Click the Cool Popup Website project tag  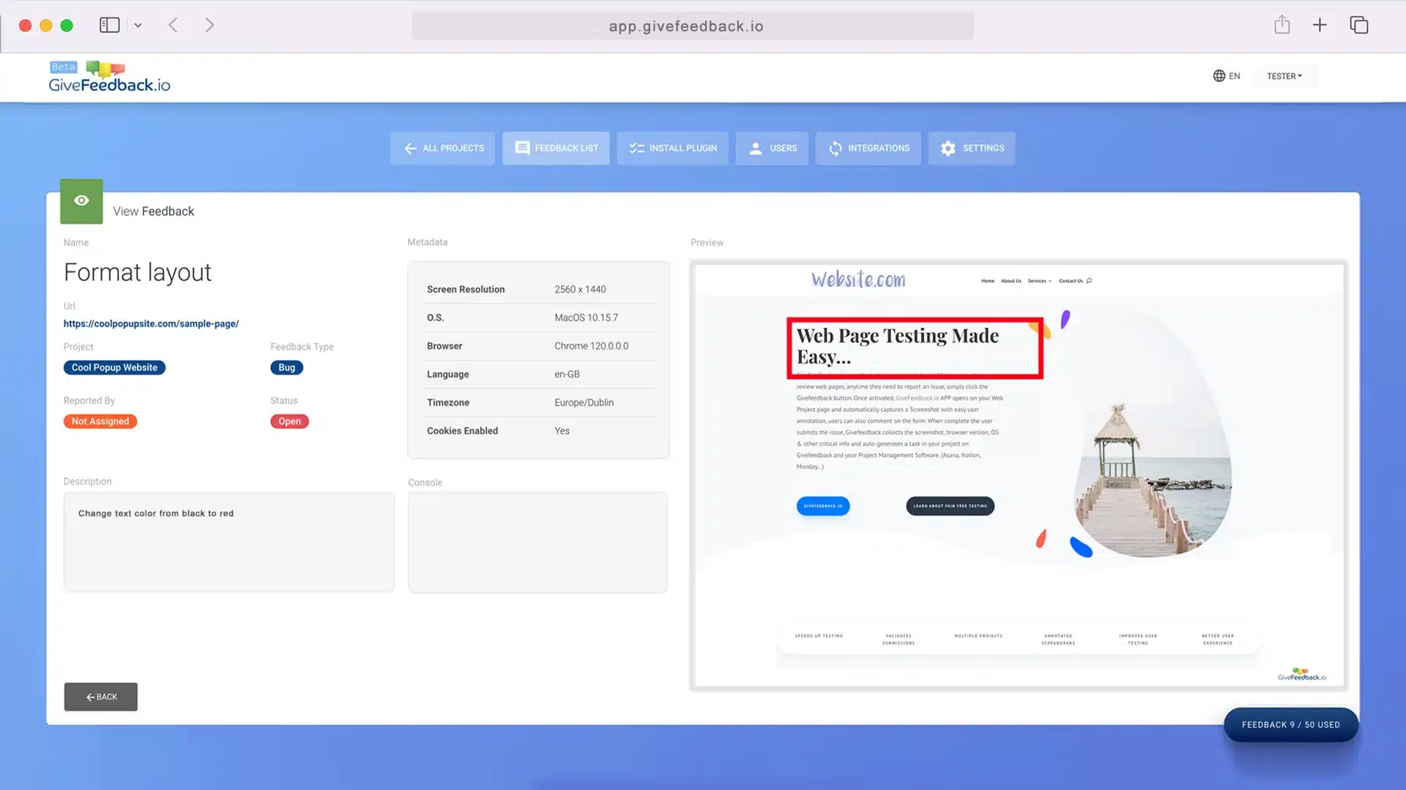coord(114,367)
